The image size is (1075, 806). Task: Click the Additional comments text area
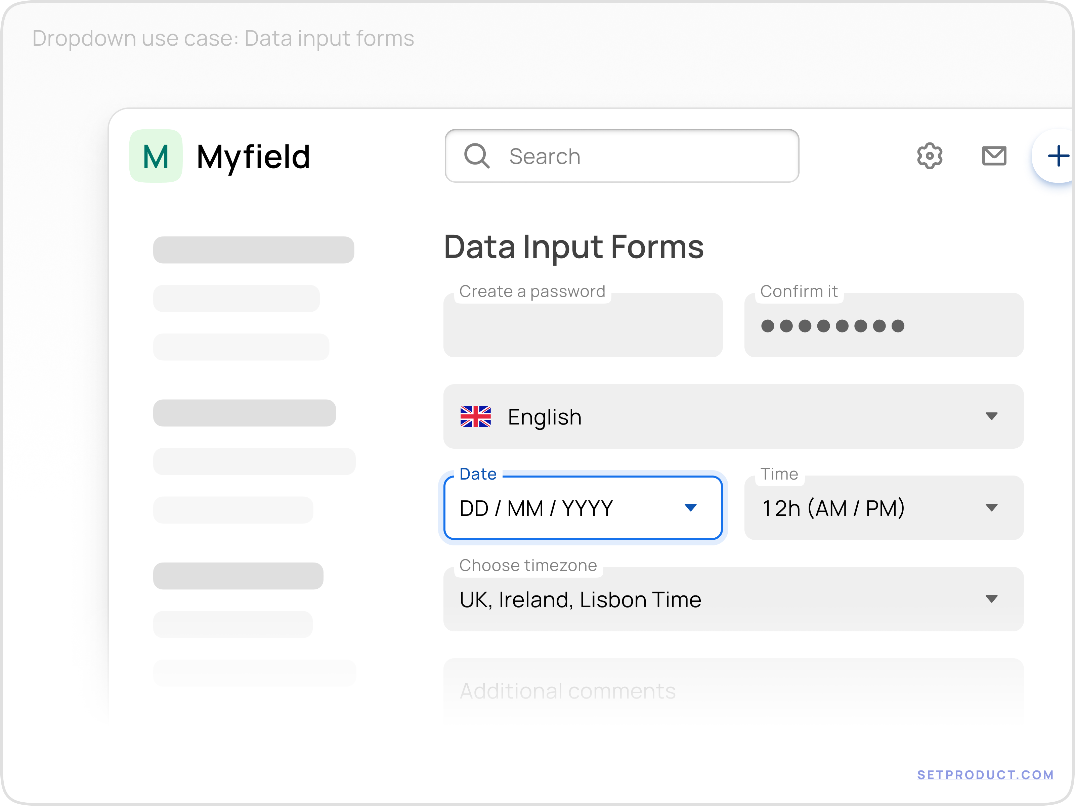[680, 690]
